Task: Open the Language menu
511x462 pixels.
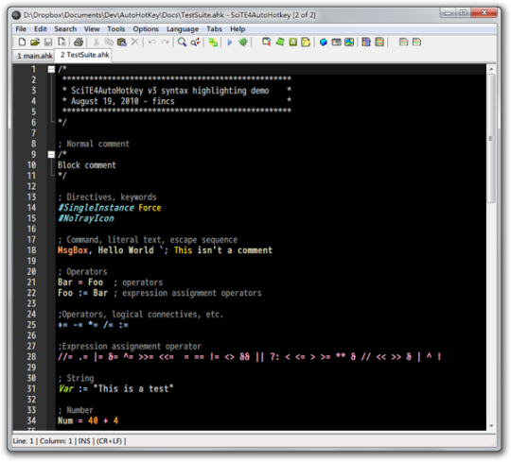Action: click(x=183, y=29)
